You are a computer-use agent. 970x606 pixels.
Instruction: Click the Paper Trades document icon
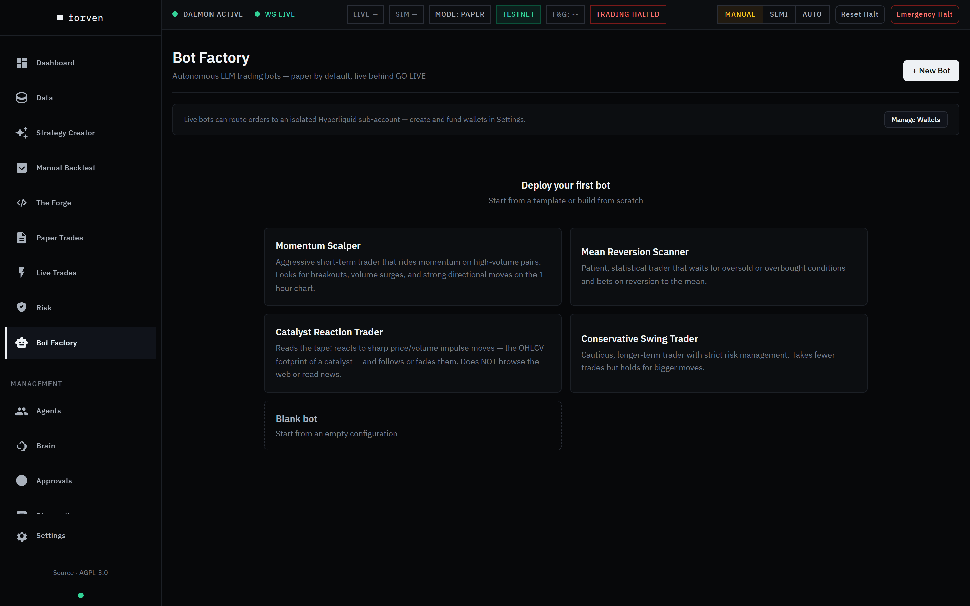pyautogui.click(x=22, y=238)
